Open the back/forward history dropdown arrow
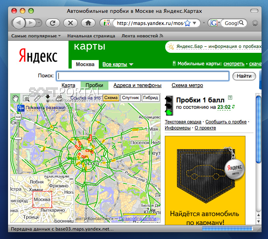The height and width of the screenshot is (239, 268). pos(39,23)
